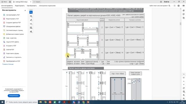Star the catalog-2024 document tab
Image resolution: width=186 pixels, height=104 pixels.
(14, 2)
